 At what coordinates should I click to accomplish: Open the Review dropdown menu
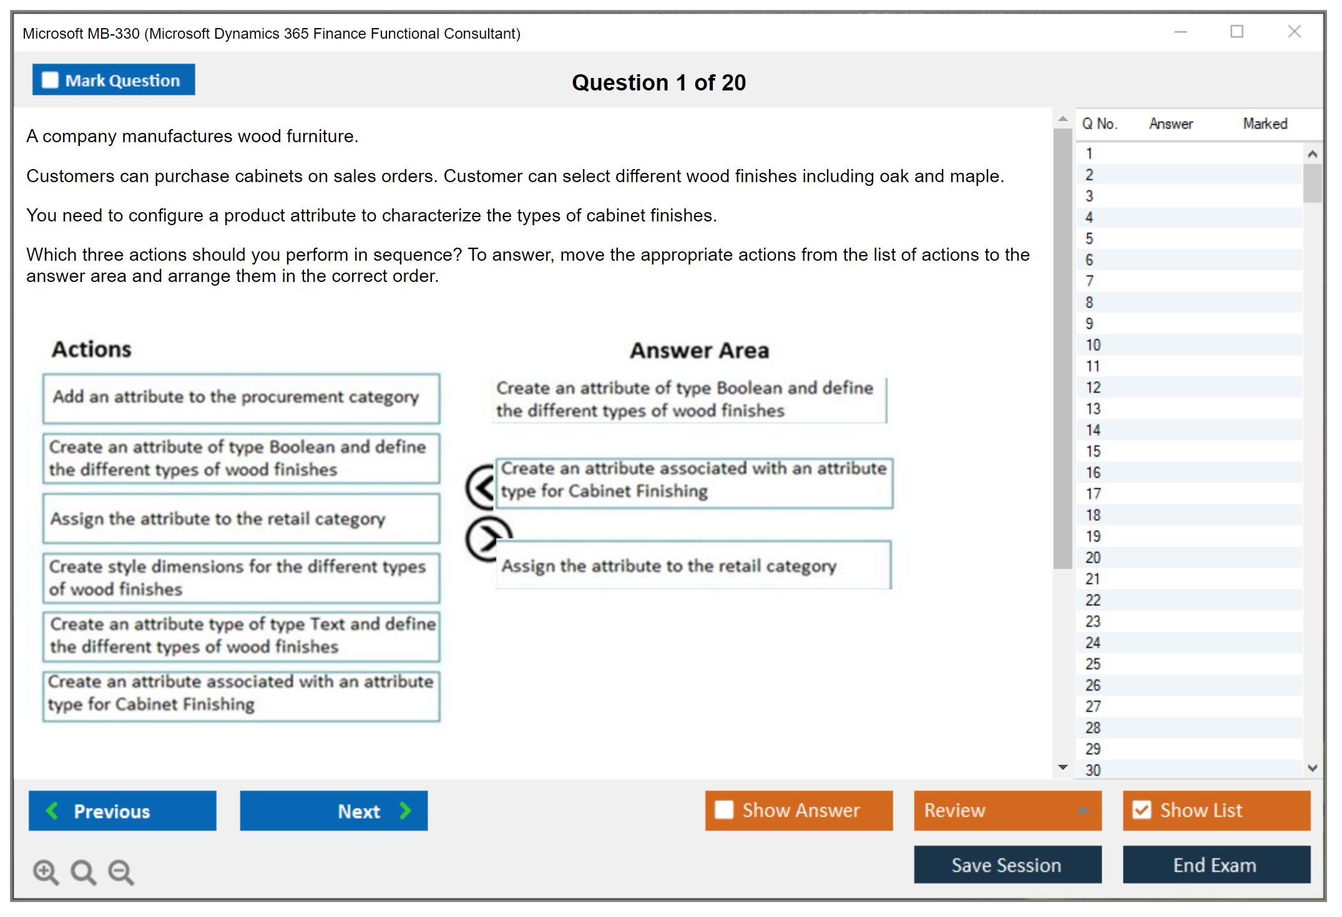[1083, 810]
